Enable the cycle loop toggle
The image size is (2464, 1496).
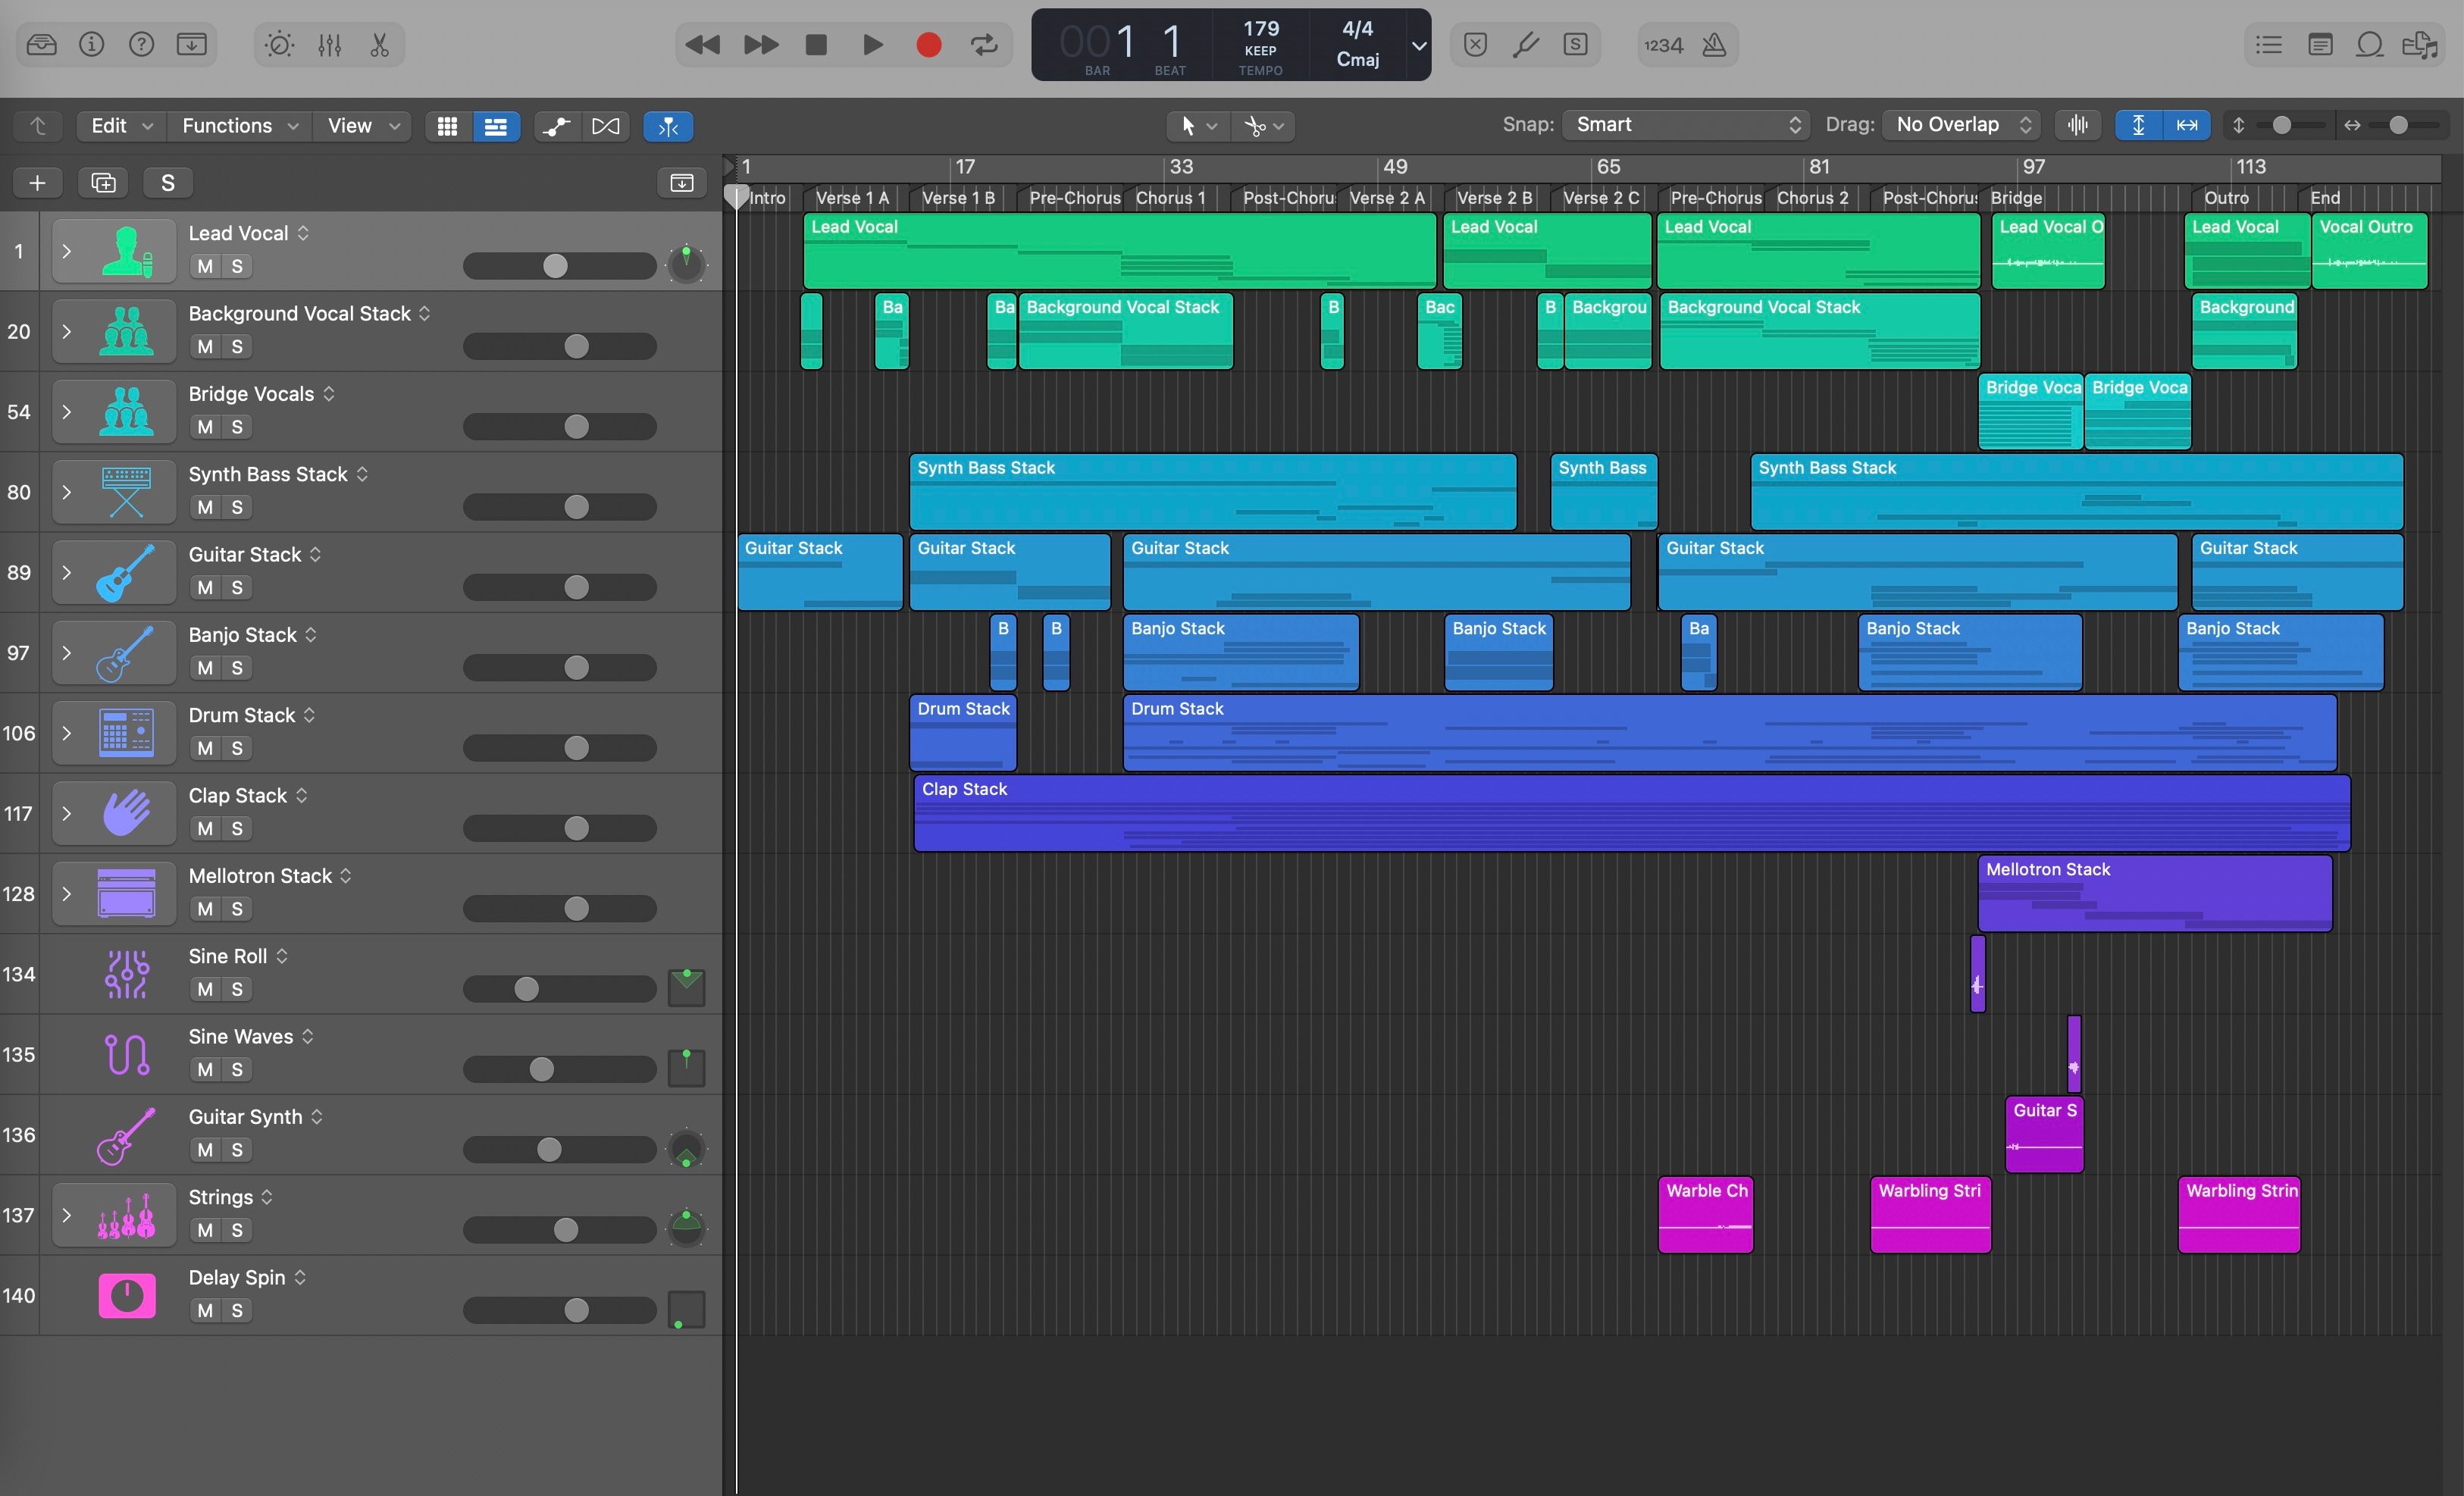(x=984, y=45)
